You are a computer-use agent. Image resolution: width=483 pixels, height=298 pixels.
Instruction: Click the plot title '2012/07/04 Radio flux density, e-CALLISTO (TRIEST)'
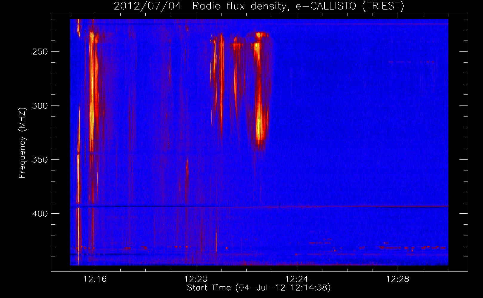click(x=259, y=6)
